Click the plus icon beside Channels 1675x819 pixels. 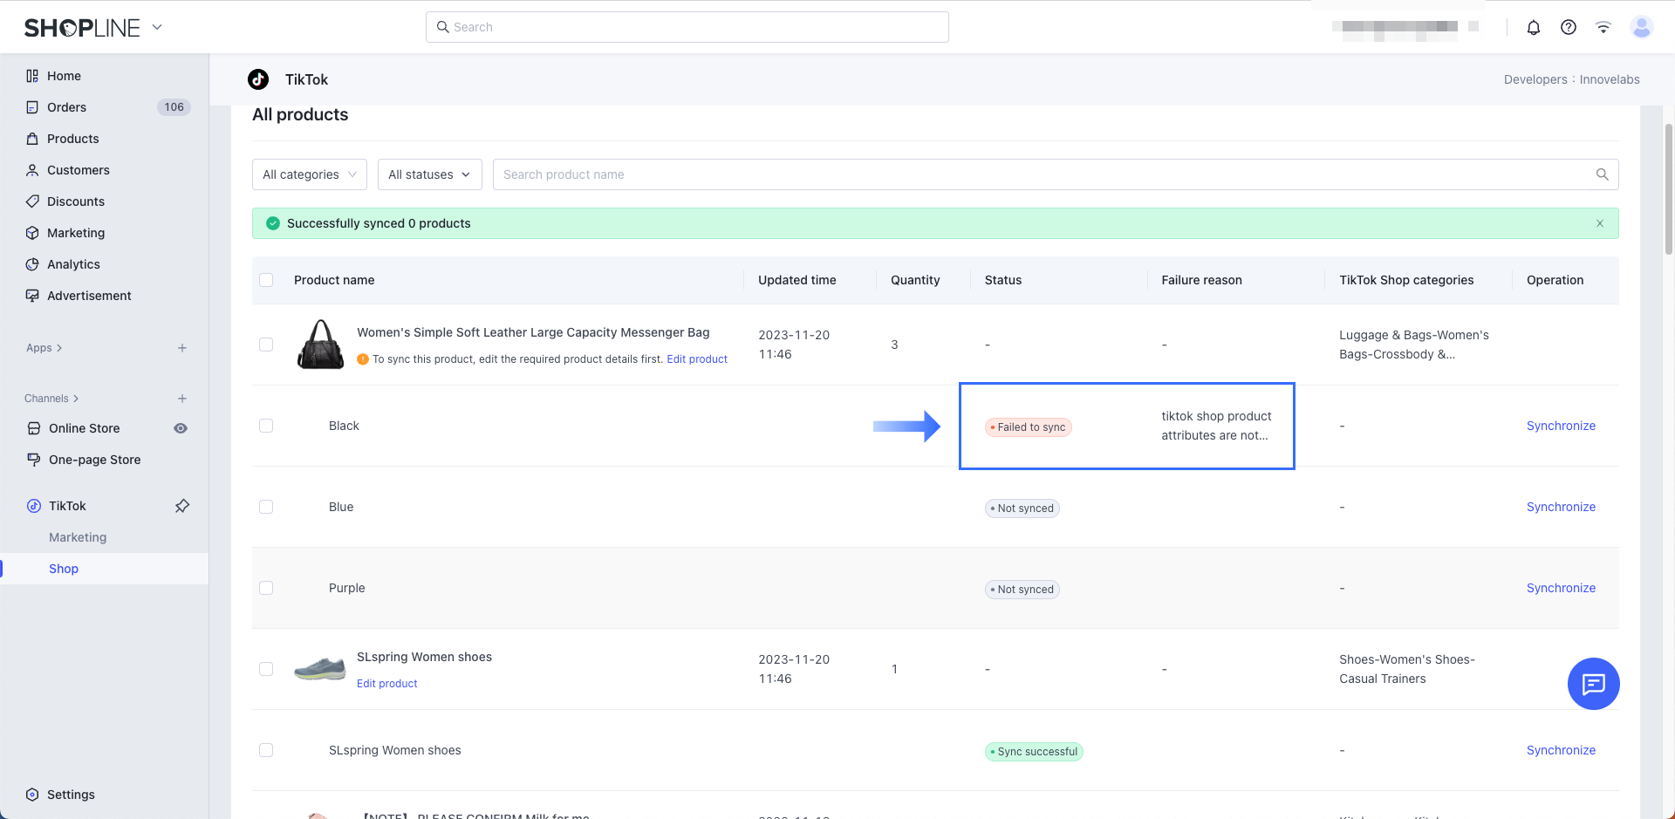pos(182,399)
